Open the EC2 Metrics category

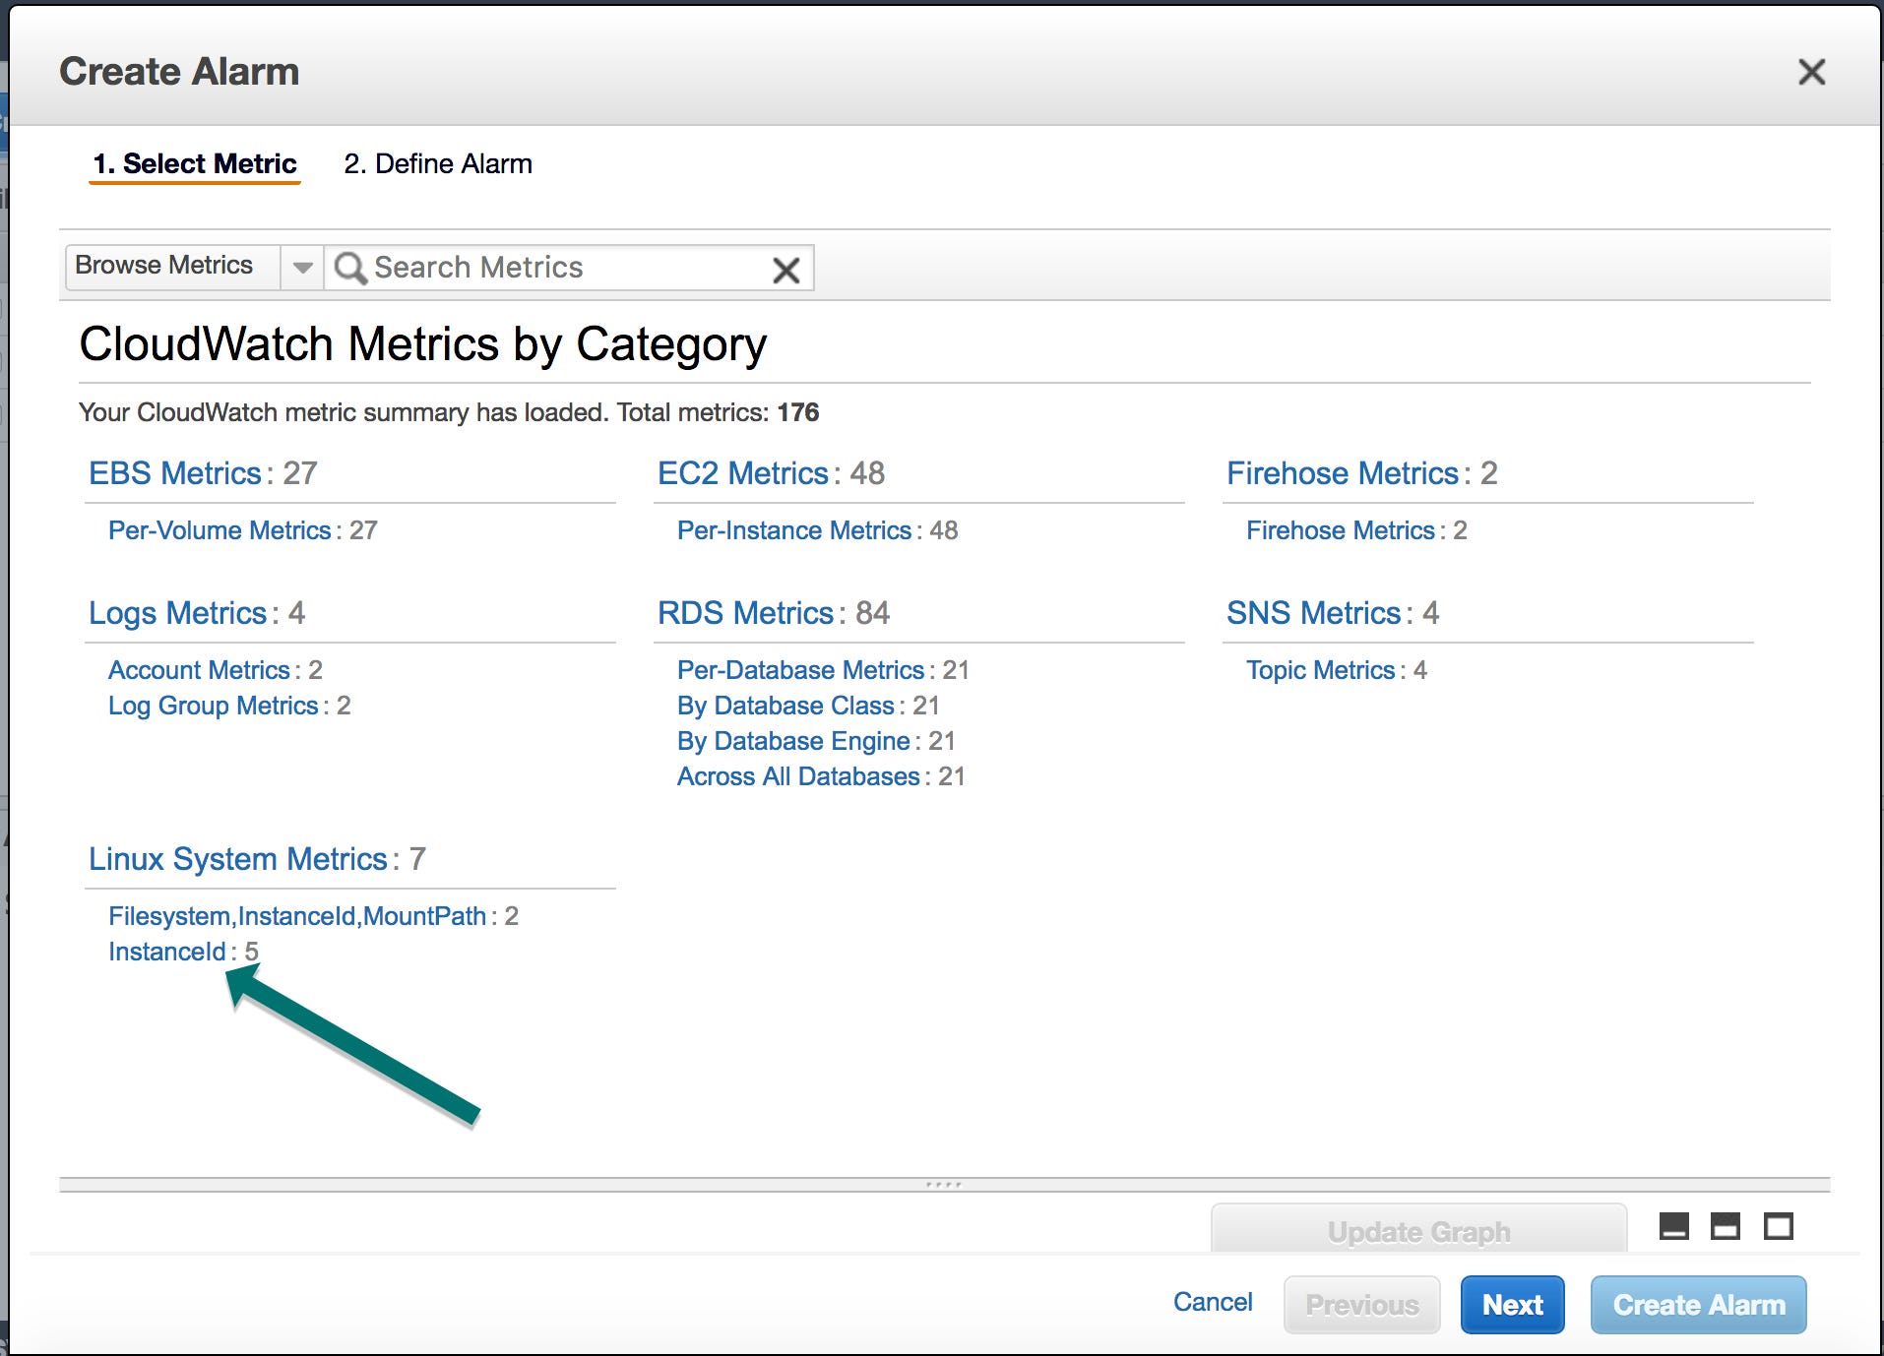[x=743, y=473]
